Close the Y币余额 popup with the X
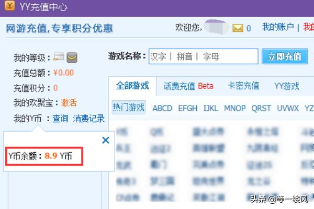The image size is (314, 209). 106,140
